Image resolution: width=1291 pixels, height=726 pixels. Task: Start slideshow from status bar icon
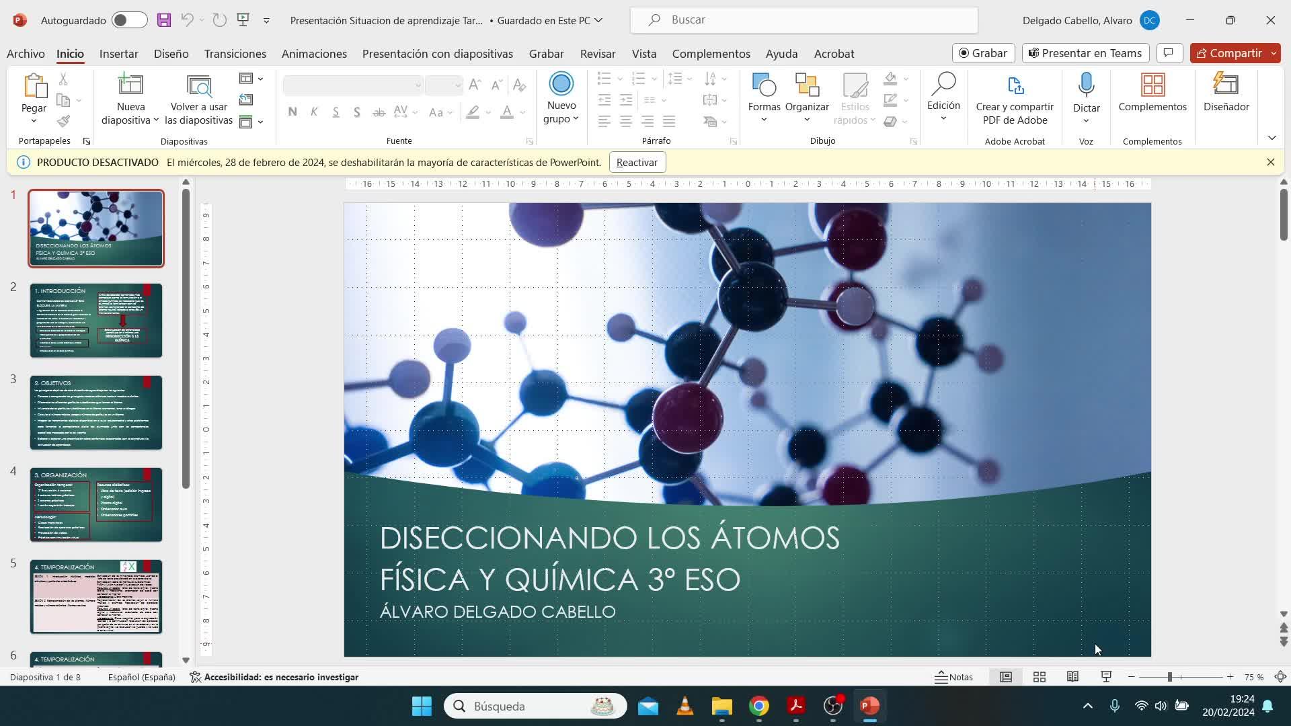click(1106, 677)
